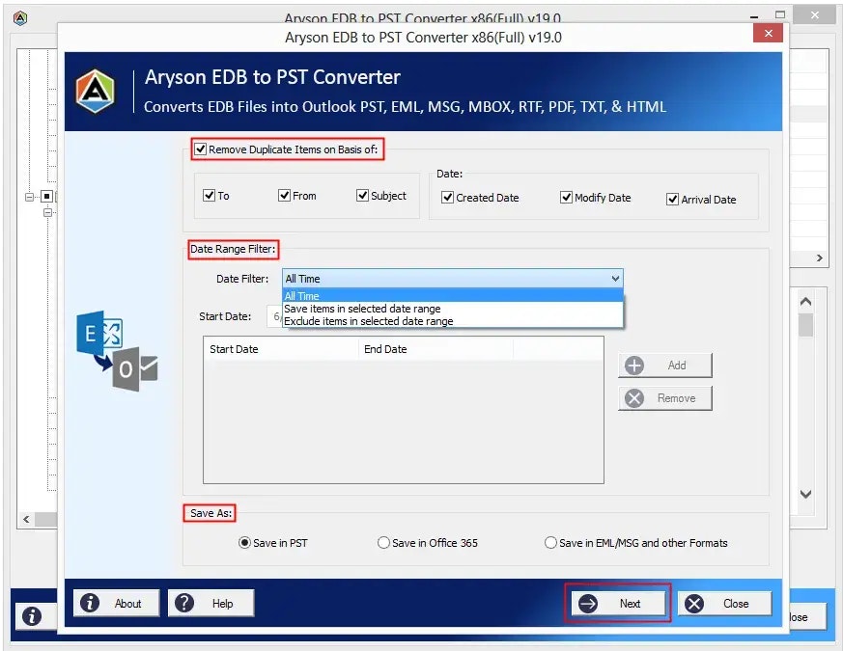
Task: Click the Start Date column header
Action: click(281, 349)
